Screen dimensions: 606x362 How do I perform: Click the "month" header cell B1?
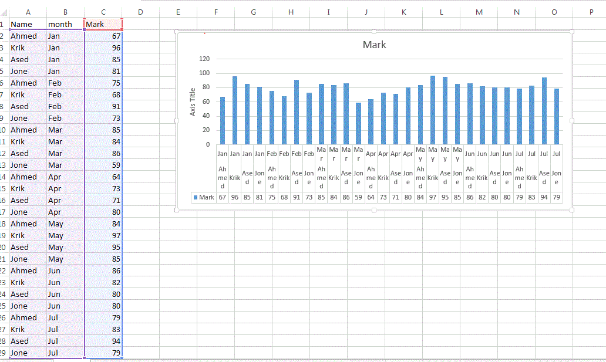[65, 24]
